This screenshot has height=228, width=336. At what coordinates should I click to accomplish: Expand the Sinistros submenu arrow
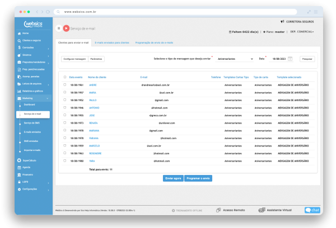coord(48,56)
